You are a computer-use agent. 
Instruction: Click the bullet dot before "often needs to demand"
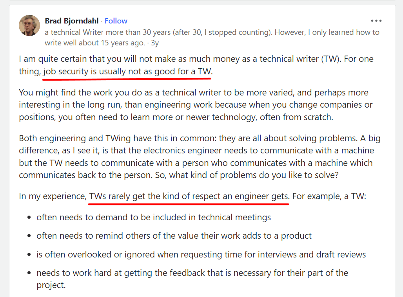click(x=29, y=217)
